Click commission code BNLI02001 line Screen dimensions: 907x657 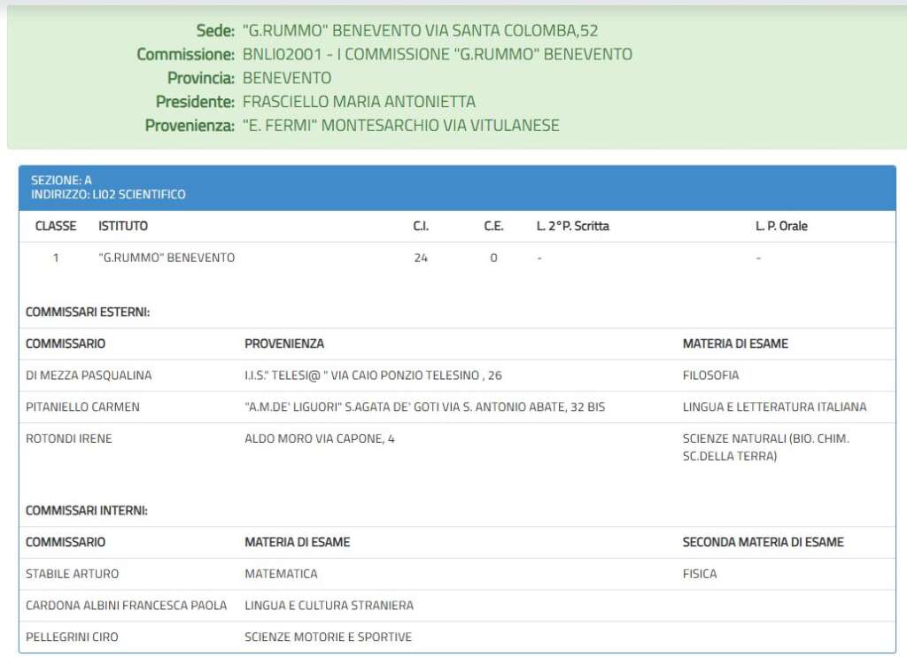[x=438, y=54]
